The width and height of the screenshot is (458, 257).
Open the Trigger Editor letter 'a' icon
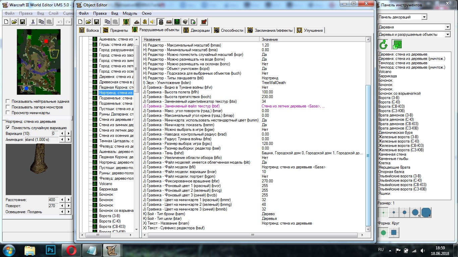pos(145,22)
